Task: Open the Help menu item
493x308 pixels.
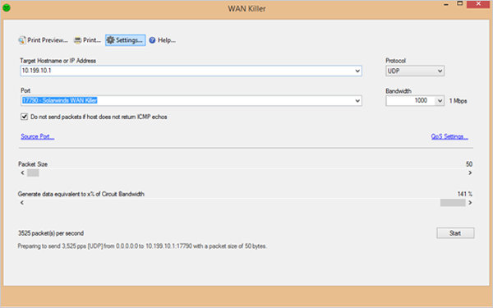Action: [162, 40]
